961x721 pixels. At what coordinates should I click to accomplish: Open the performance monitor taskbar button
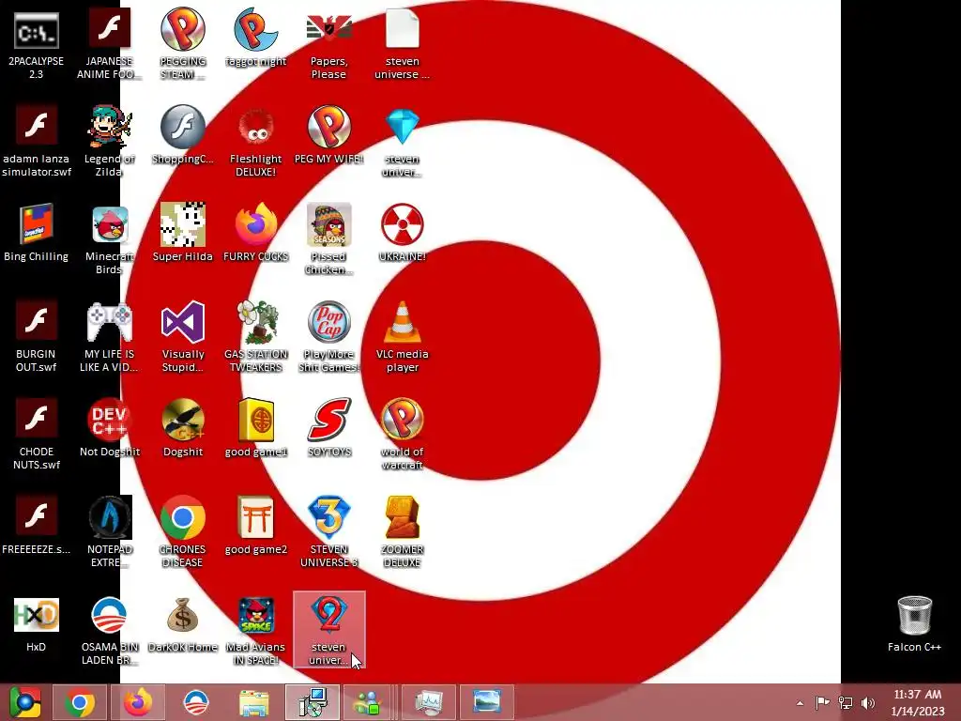point(428,702)
